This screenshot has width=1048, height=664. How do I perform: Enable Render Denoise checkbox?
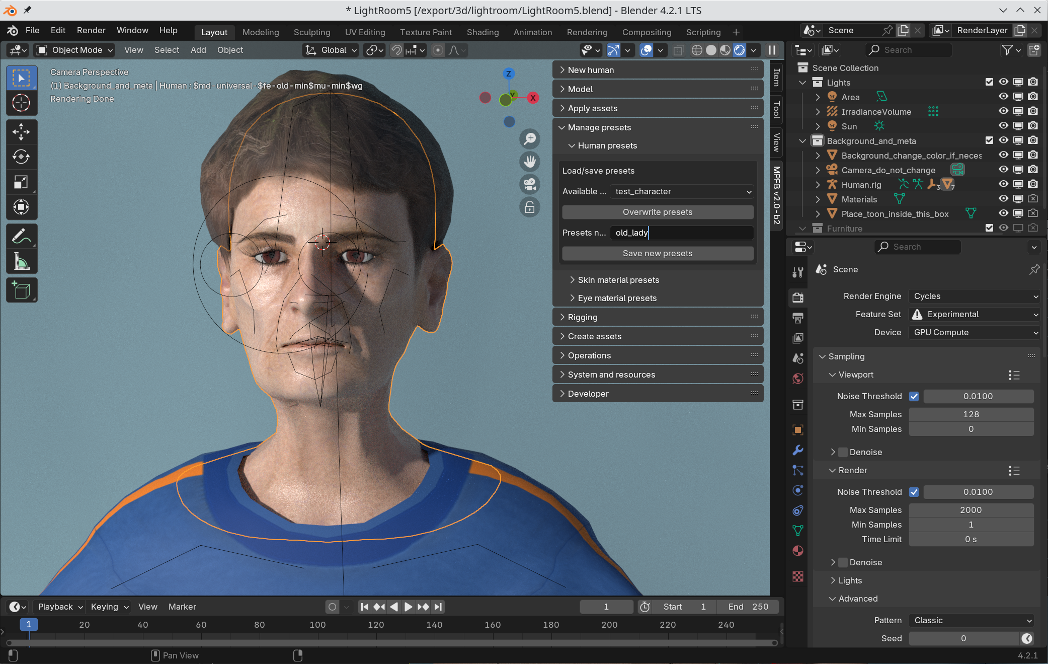(x=843, y=562)
